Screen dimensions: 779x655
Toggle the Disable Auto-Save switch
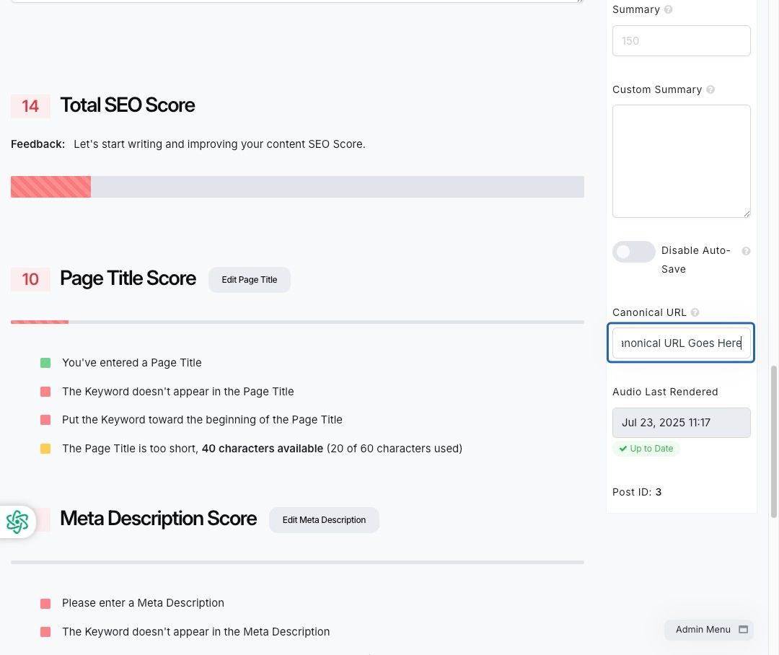[x=633, y=252]
